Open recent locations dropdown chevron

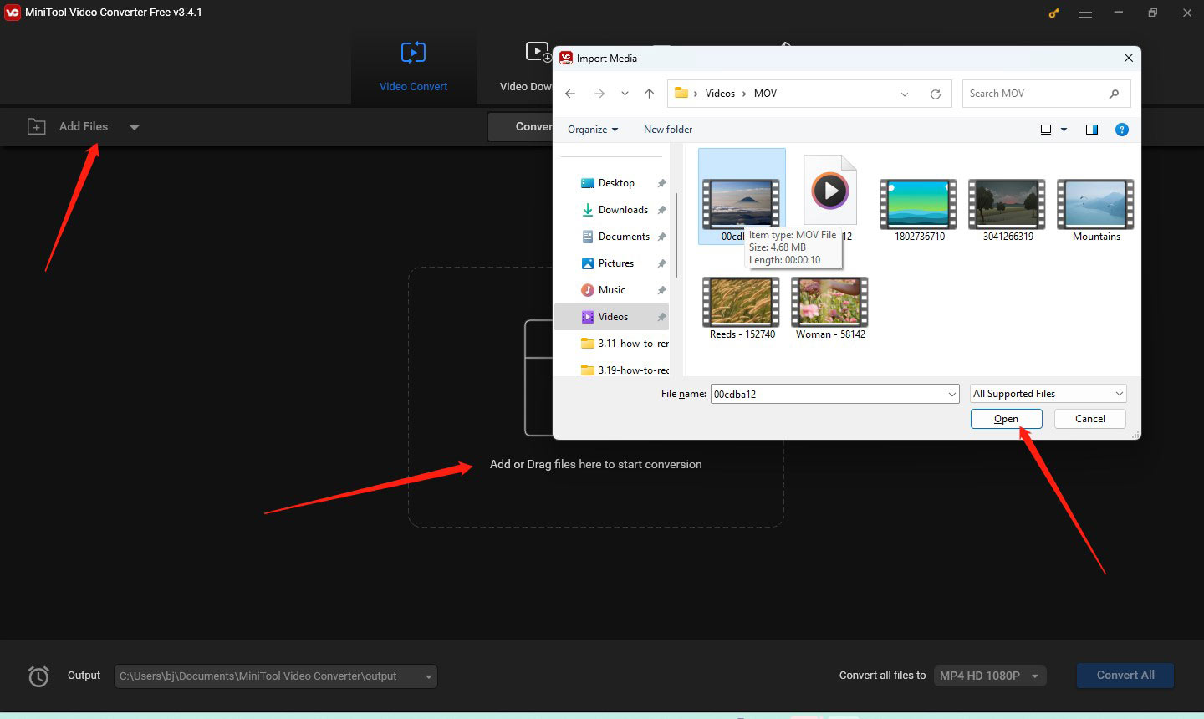pos(625,94)
